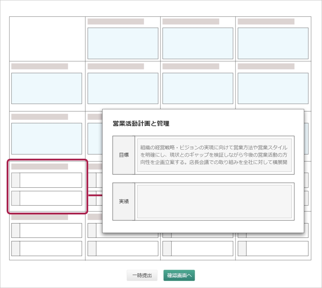Click the upper field in the red-highlighted cell
The width and height of the screenshot is (322, 288).
point(51,180)
